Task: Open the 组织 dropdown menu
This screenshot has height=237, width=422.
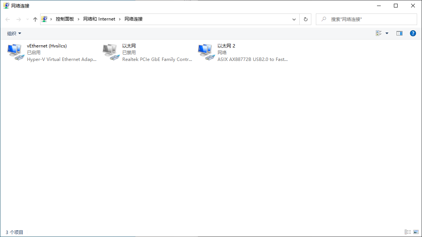Action: [14, 33]
